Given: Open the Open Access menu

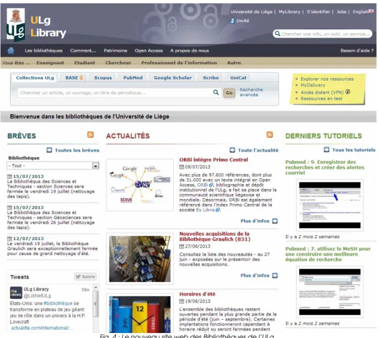Looking at the screenshot, I should [149, 50].
